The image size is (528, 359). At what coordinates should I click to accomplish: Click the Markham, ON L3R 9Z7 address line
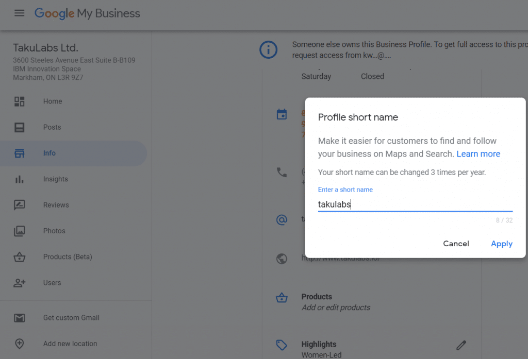[48, 77]
